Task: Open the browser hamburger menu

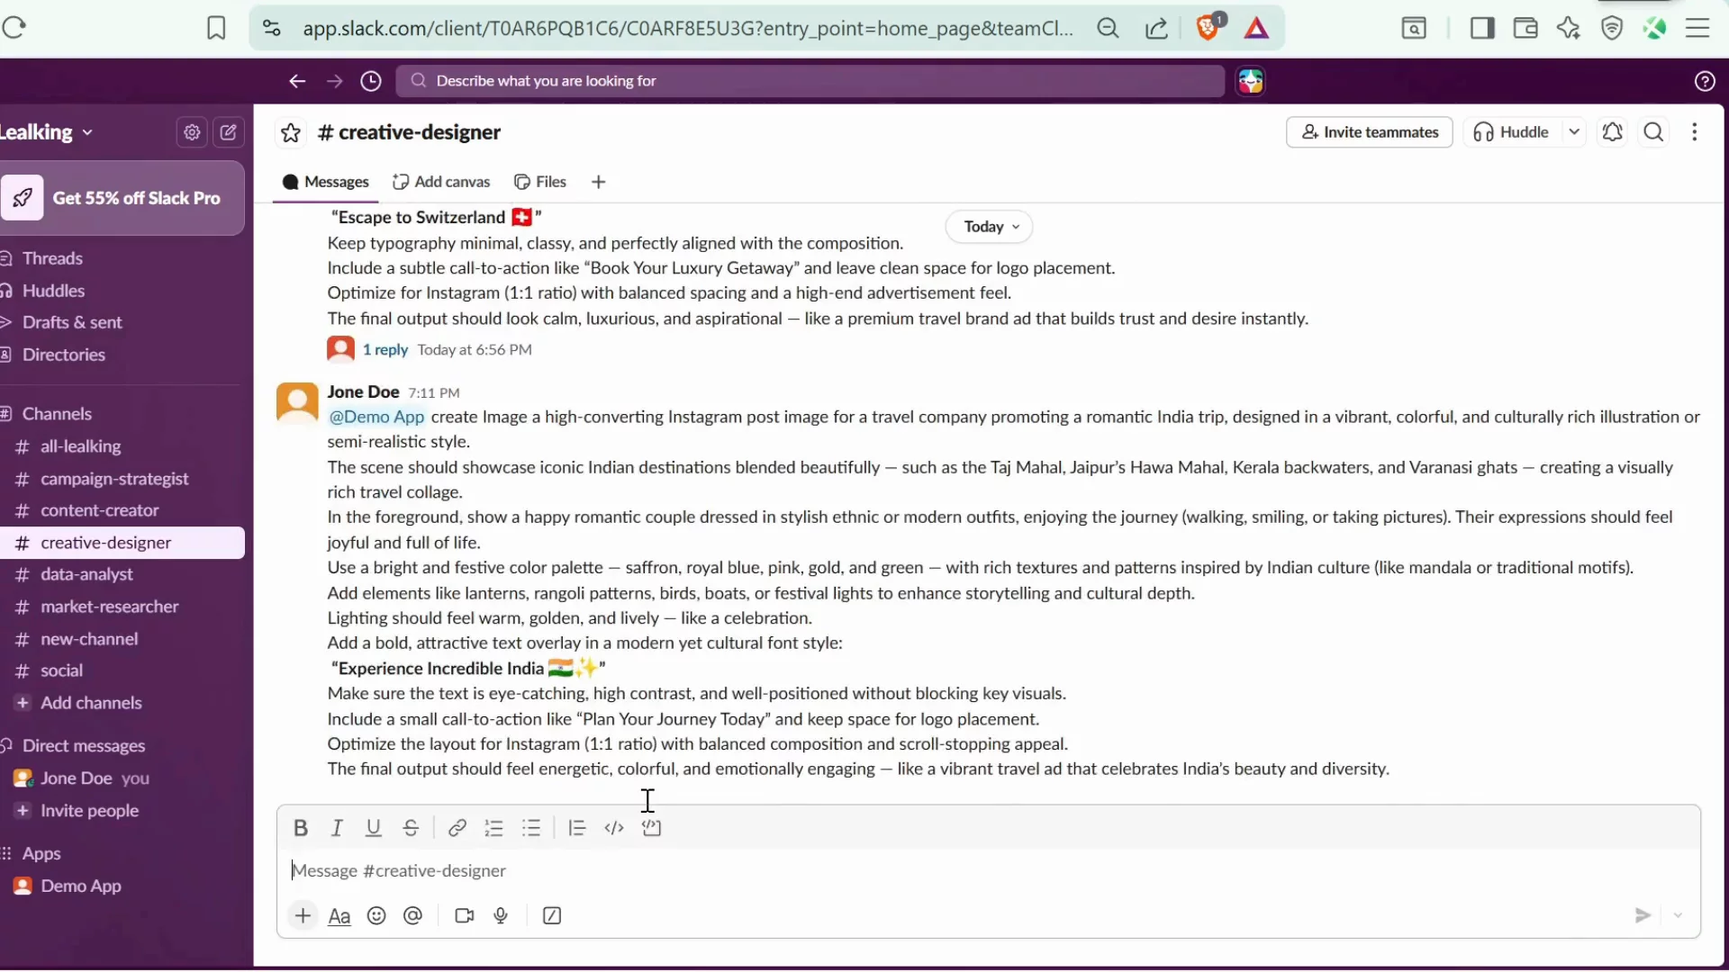Action: 1697,29
